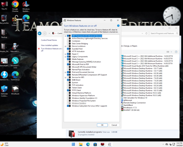This screenshot has height=147, width=183.
Task: Click the OK button in Windows Features
Action: (102, 125)
